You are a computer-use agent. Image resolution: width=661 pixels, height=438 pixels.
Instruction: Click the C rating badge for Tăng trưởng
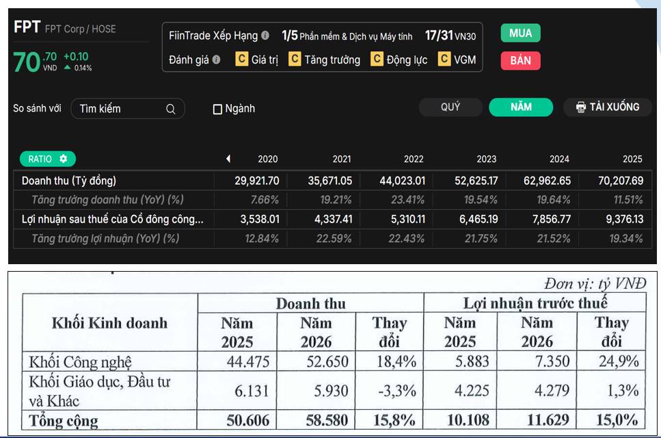click(x=295, y=59)
